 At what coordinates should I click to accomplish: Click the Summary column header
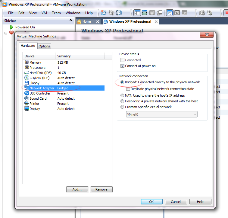pyautogui.click(x=80, y=56)
